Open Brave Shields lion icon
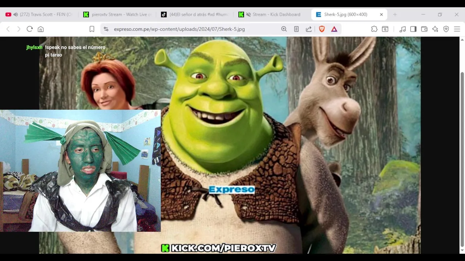 (322, 29)
